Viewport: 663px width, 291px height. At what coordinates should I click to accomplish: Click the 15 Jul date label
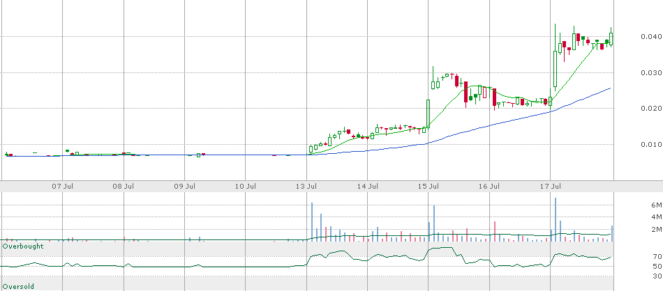pos(429,186)
